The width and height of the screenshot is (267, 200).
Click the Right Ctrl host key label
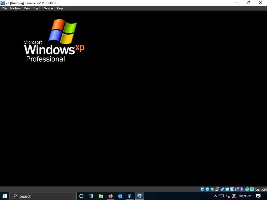tap(260, 190)
